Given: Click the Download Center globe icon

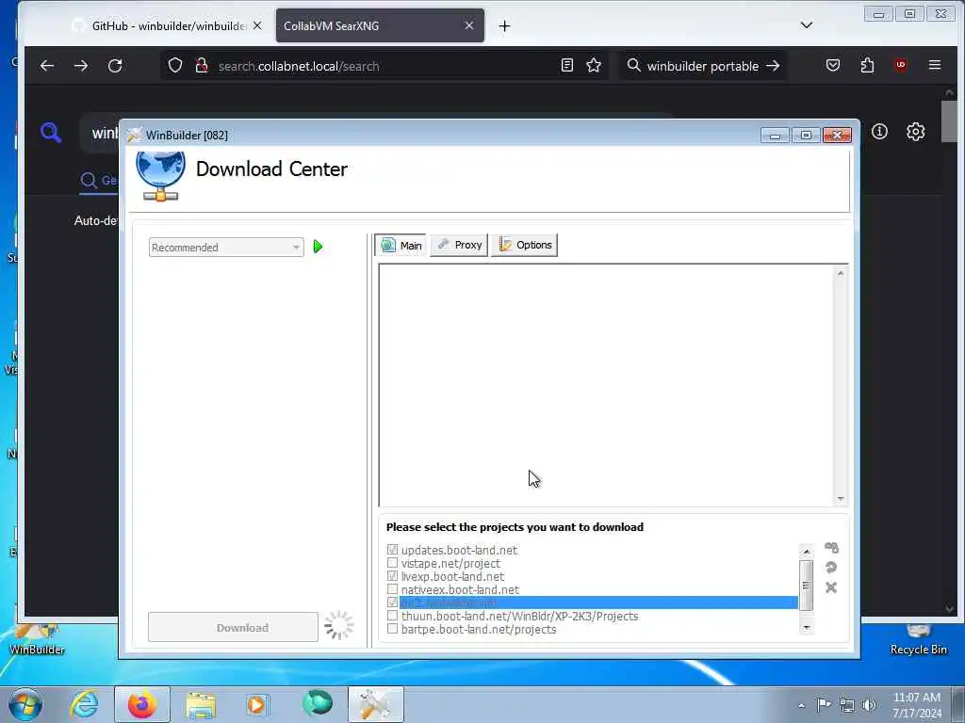Looking at the screenshot, I should tap(160, 176).
